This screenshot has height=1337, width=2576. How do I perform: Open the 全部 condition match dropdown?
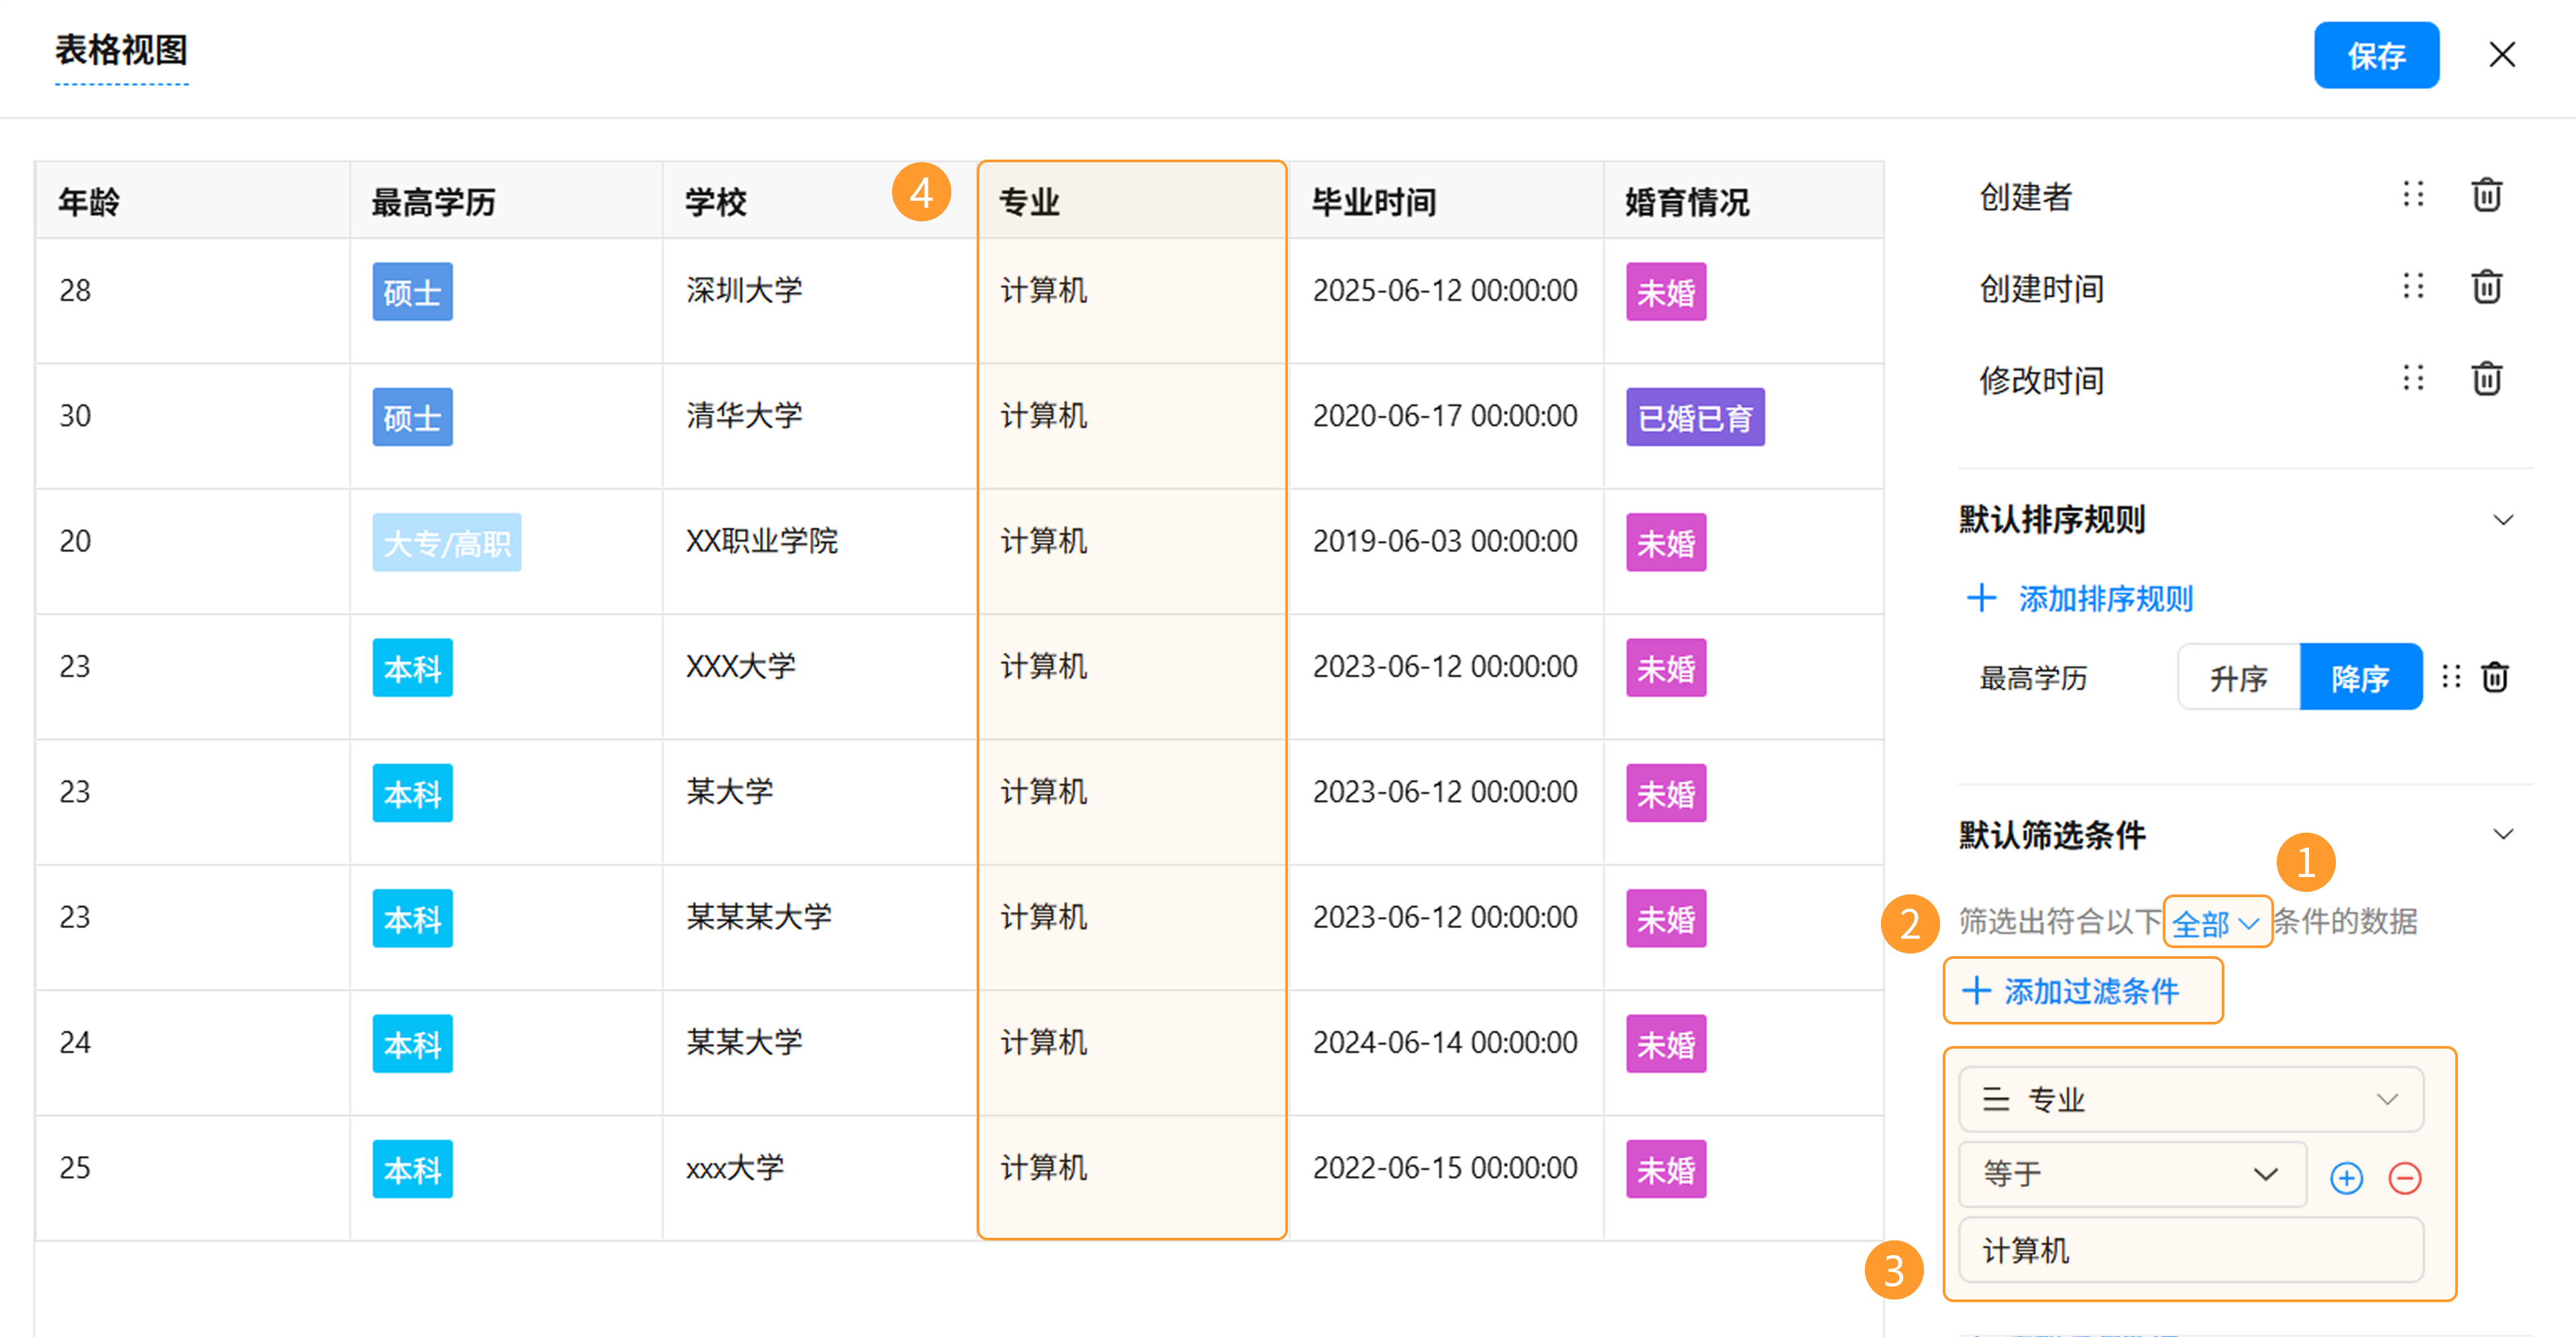pos(2216,921)
